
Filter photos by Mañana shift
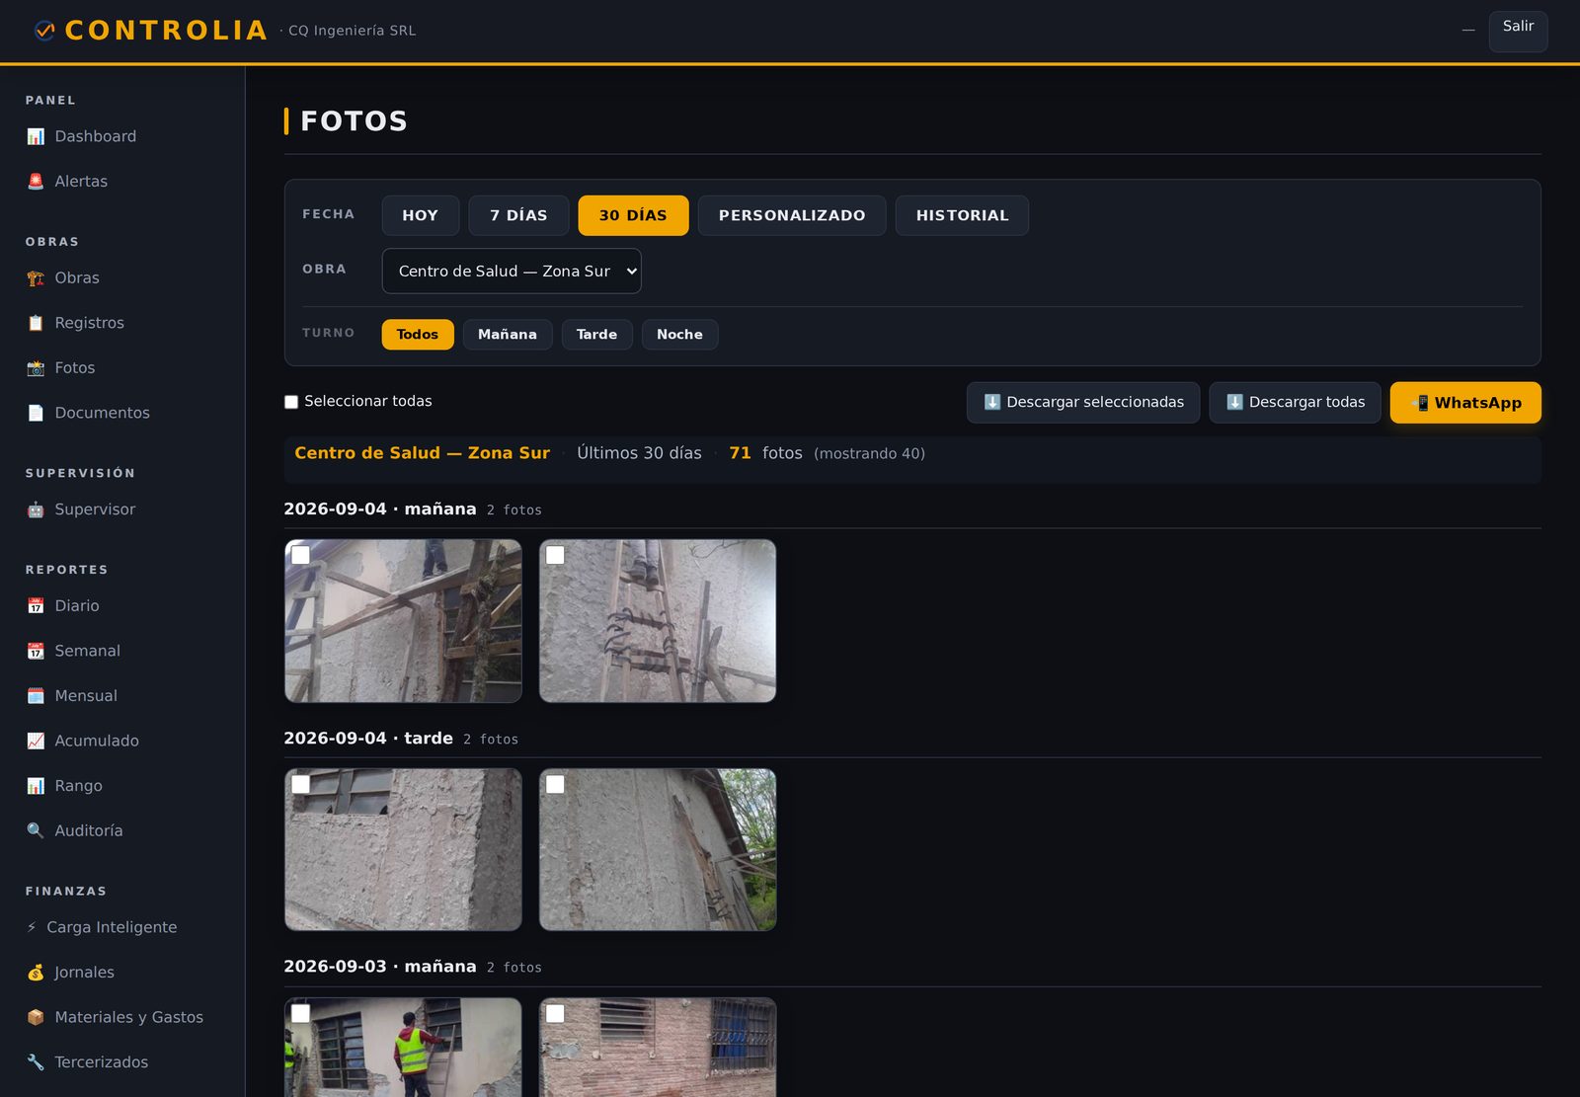508,335
